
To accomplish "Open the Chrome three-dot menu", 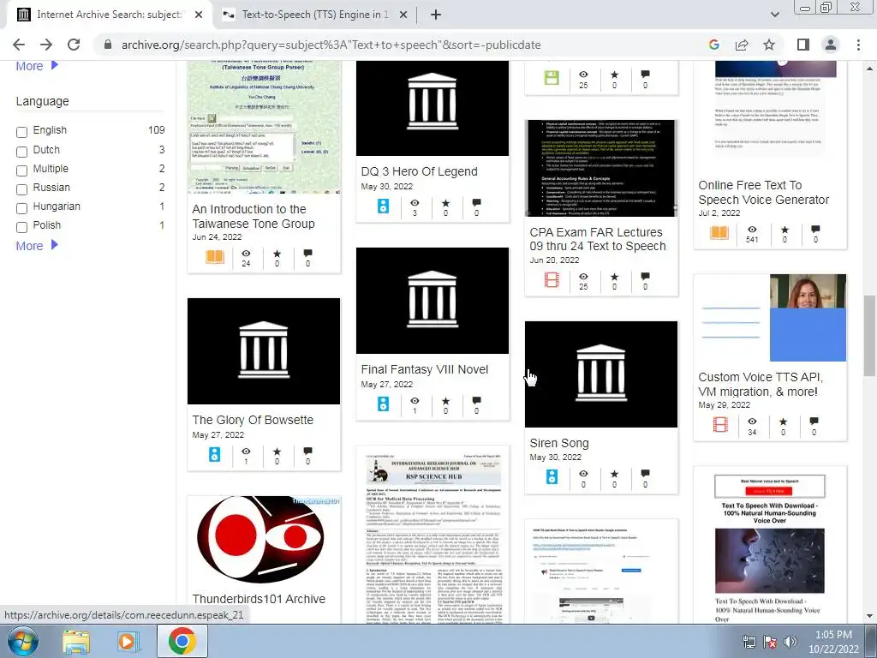I will [858, 45].
